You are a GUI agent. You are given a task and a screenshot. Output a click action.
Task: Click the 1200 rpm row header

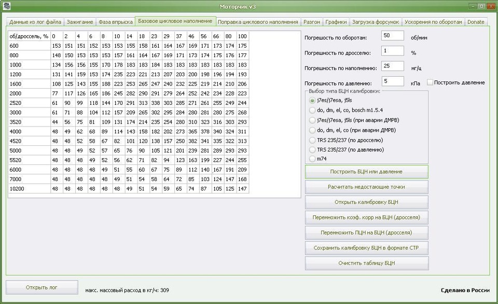[29, 74]
